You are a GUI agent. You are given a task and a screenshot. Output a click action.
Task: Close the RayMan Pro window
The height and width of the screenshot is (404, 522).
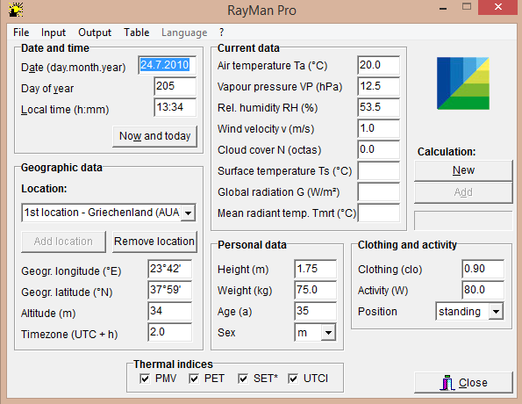pyautogui.click(x=498, y=7)
